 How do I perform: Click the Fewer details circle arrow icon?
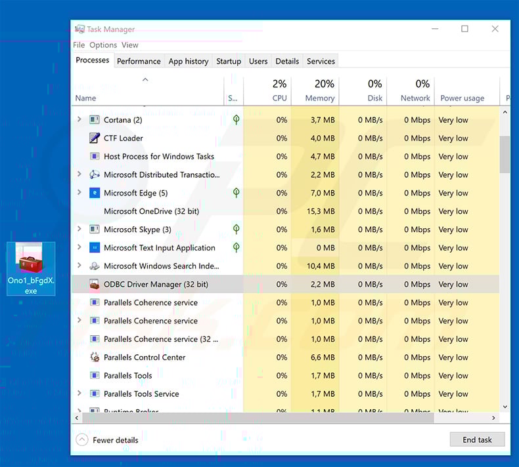[x=81, y=440]
